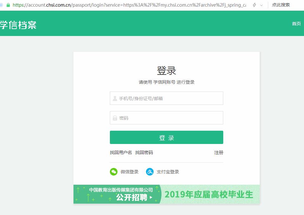
Task: Open the 公开招聘 recruitment banner
Action: (x=167, y=194)
